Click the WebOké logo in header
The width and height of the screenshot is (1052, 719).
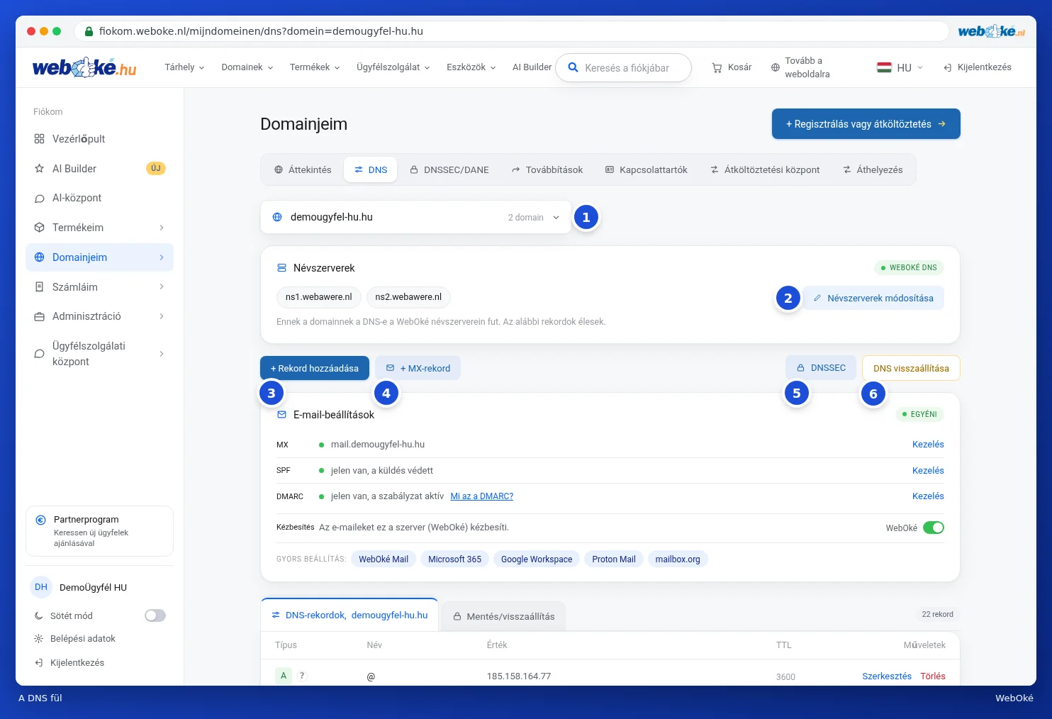coord(84,67)
